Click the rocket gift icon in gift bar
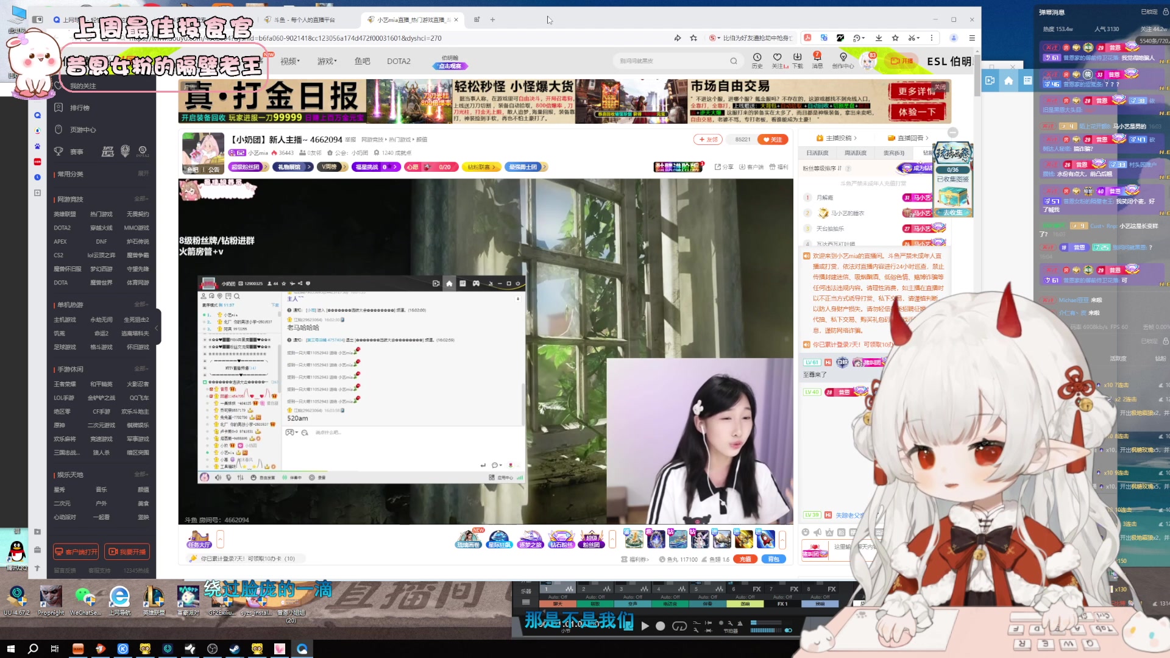This screenshot has width=1170, height=658. [765, 539]
